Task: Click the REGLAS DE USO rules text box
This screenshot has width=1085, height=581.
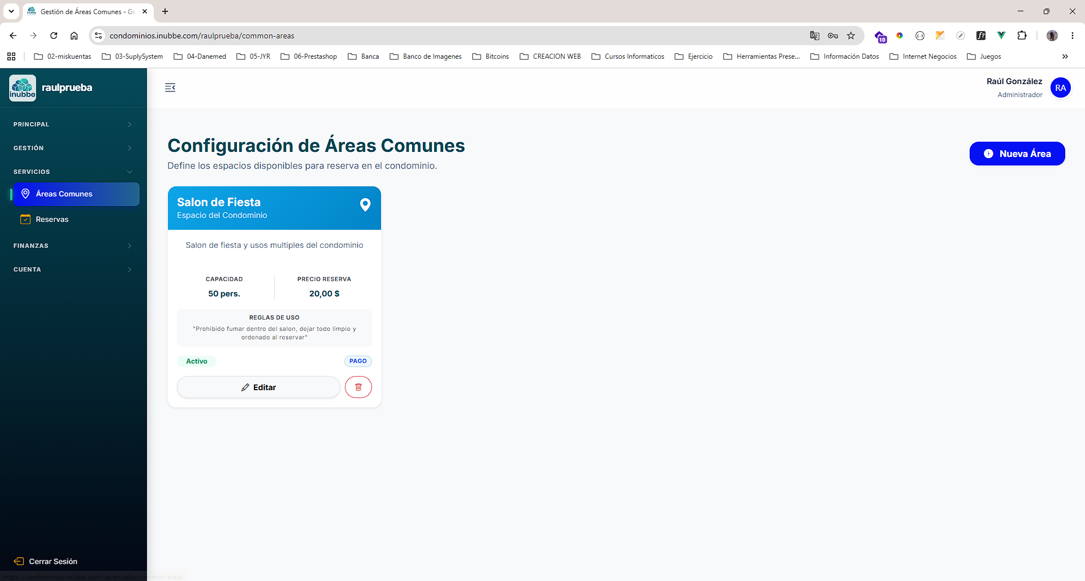Action: [274, 327]
